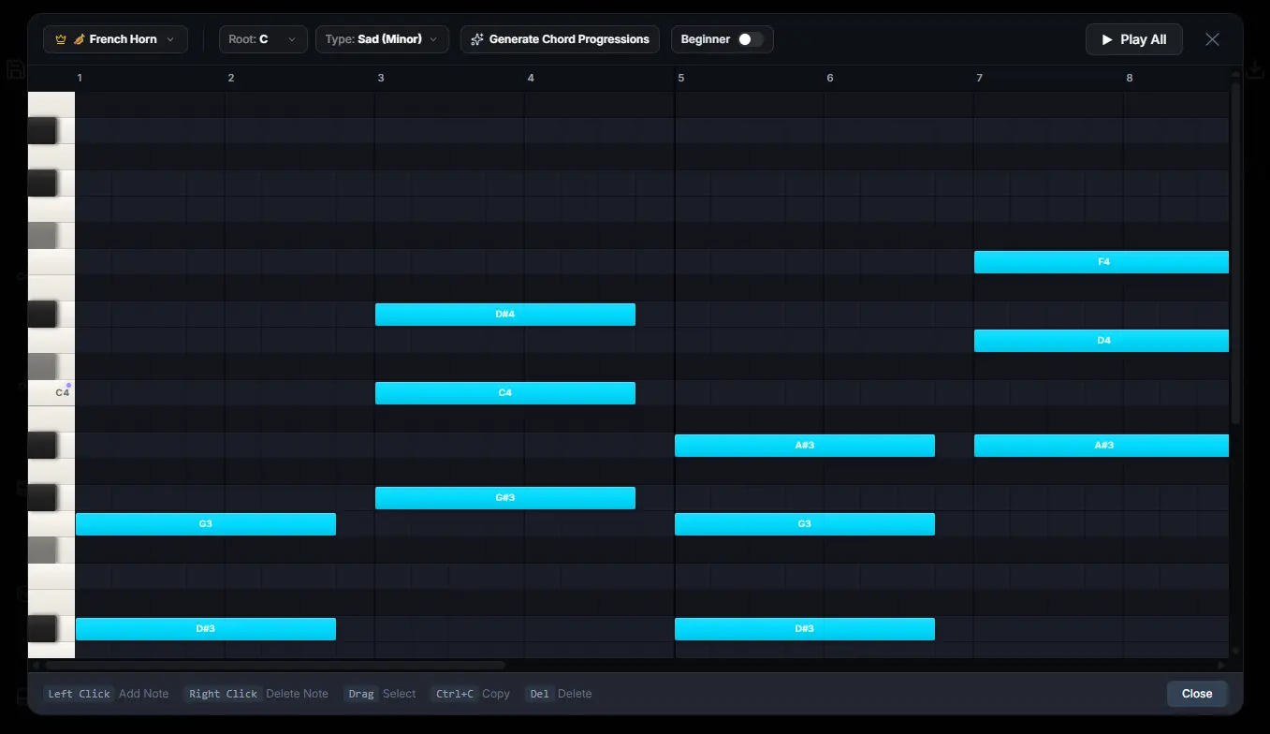Click the Drag Select hint
The image size is (1270, 734).
pos(380,694)
